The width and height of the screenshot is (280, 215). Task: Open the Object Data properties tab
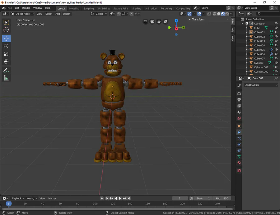coord(239,157)
